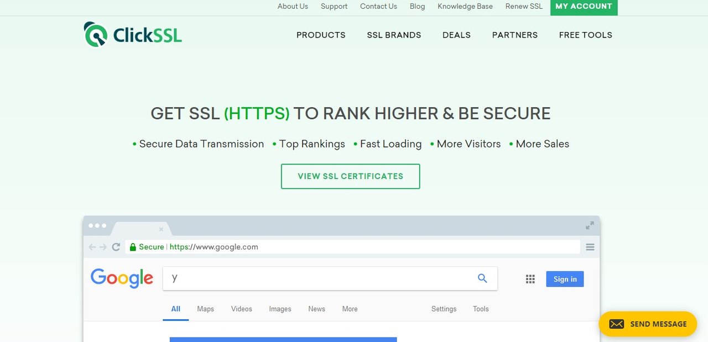Select the Videos search tab
This screenshot has width=708, height=342.
(242, 309)
